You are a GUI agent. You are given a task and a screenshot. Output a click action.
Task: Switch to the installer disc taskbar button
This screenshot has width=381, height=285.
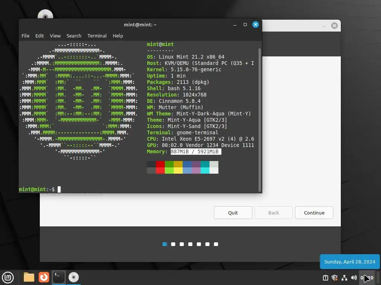pyautogui.click(x=74, y=277)
